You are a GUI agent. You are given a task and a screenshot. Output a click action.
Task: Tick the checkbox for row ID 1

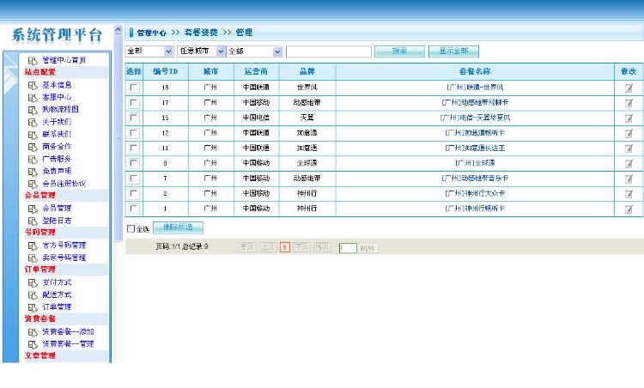pos(134,209)
